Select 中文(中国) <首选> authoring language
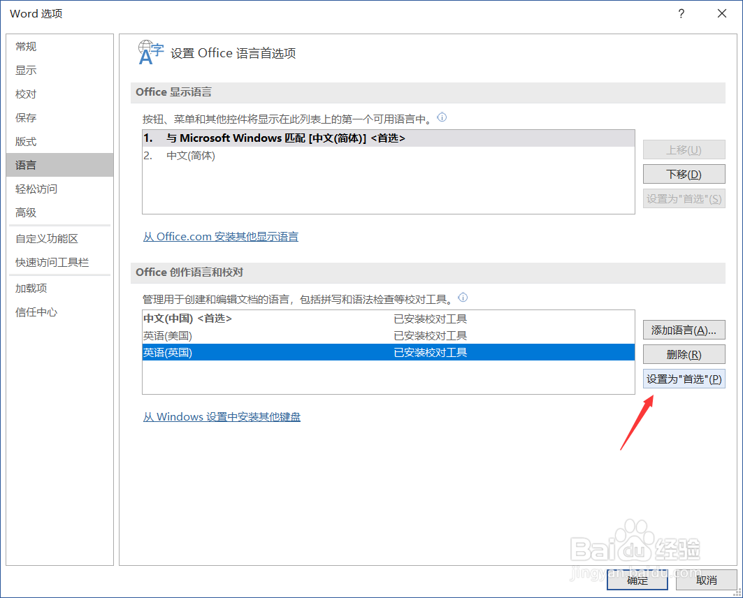Viewport: 743px width, 598px height. click(388, 319)
